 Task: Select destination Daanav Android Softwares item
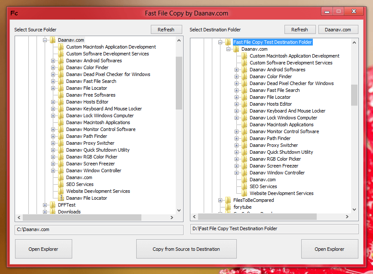[x=277, y=70]
